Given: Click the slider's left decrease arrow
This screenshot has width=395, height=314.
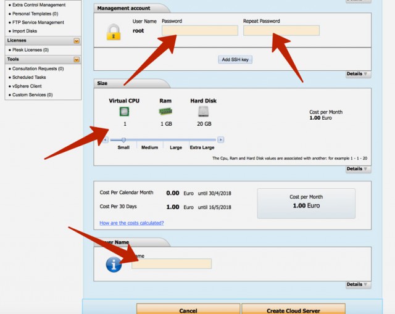Looking at the screenshot, I should pos(106,140).
